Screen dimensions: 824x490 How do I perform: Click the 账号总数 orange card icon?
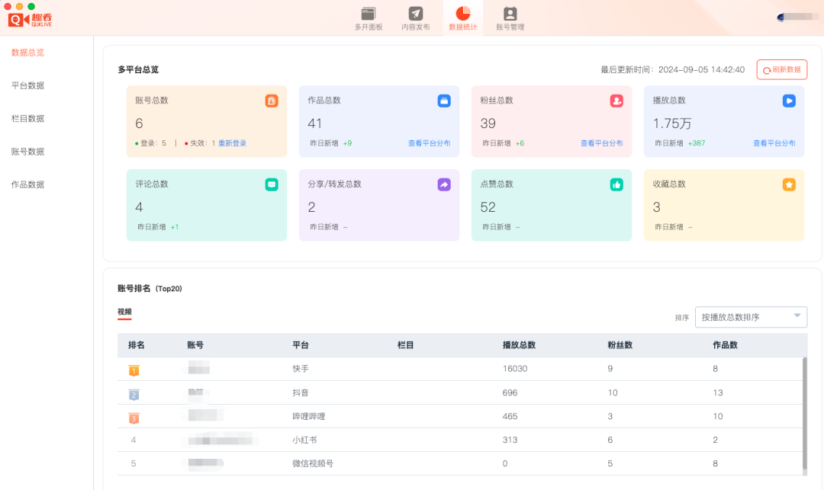click(272, 101)
